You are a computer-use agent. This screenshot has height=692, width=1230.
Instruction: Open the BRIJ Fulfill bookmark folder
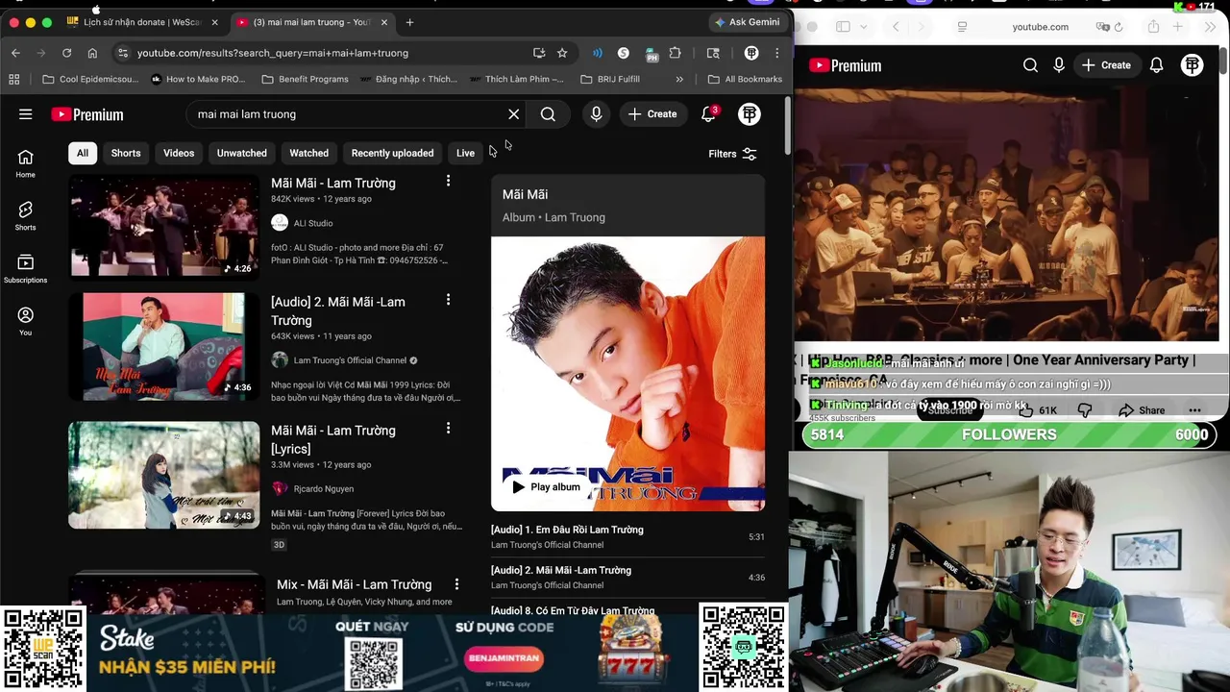pos(610,79)
